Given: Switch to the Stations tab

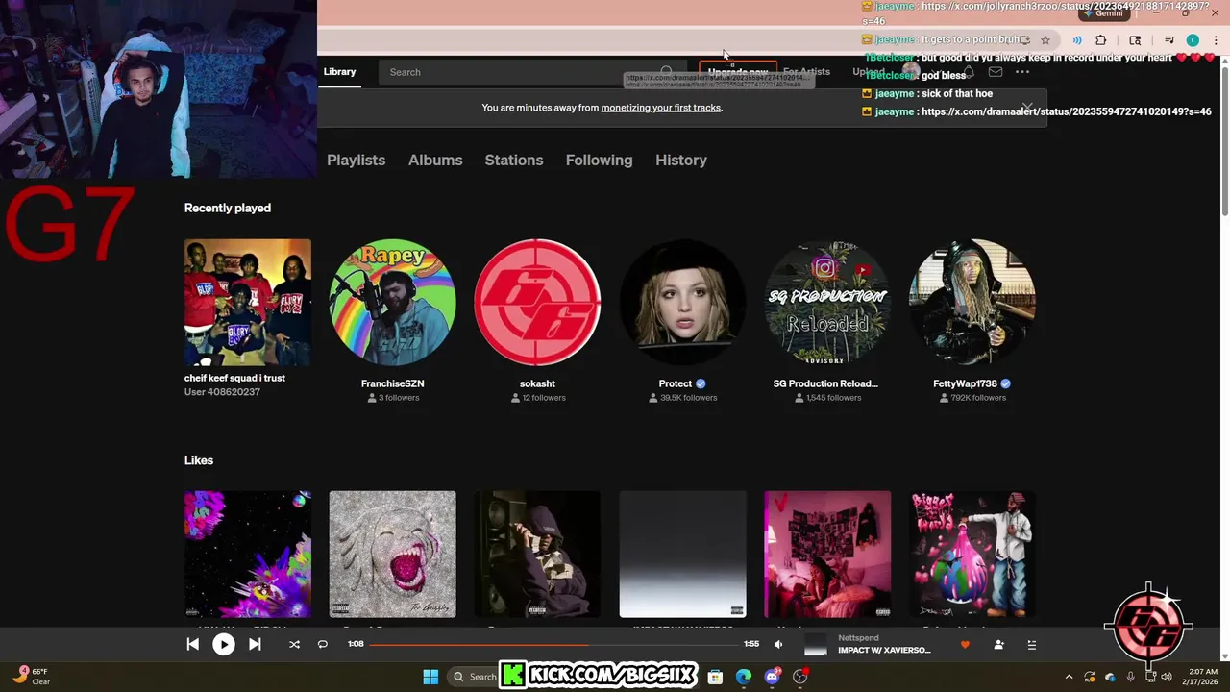Looking at the screenshot, I should click(x=514, y=161).
